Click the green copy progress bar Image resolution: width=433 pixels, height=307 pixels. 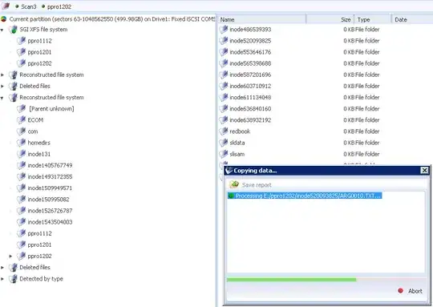(291, 280)
